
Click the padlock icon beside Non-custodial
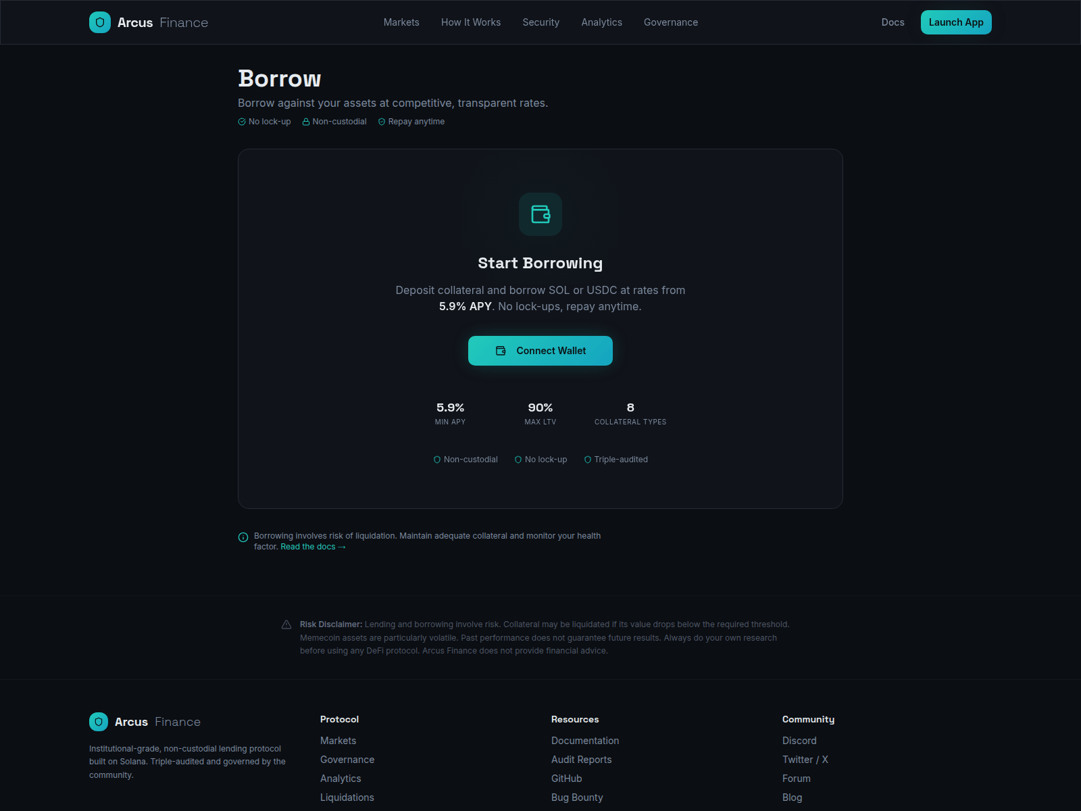306,122
